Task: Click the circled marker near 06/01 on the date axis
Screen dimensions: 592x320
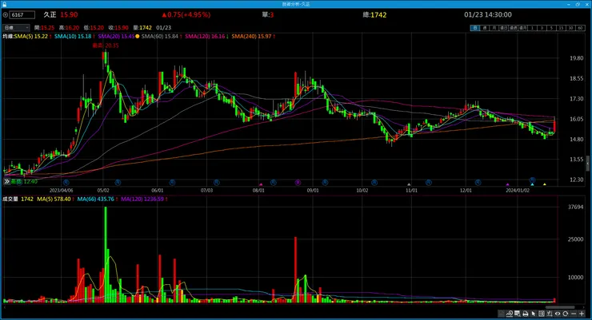Action: (x=172, y=183)
